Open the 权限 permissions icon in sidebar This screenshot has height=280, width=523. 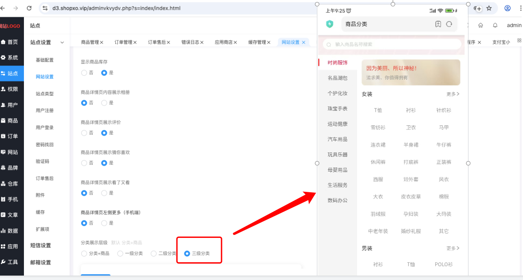tap(3, 89)
